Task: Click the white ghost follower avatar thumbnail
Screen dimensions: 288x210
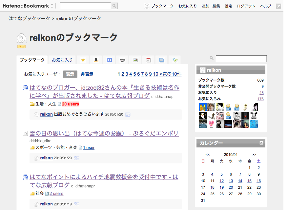Action: click(203, 116)
